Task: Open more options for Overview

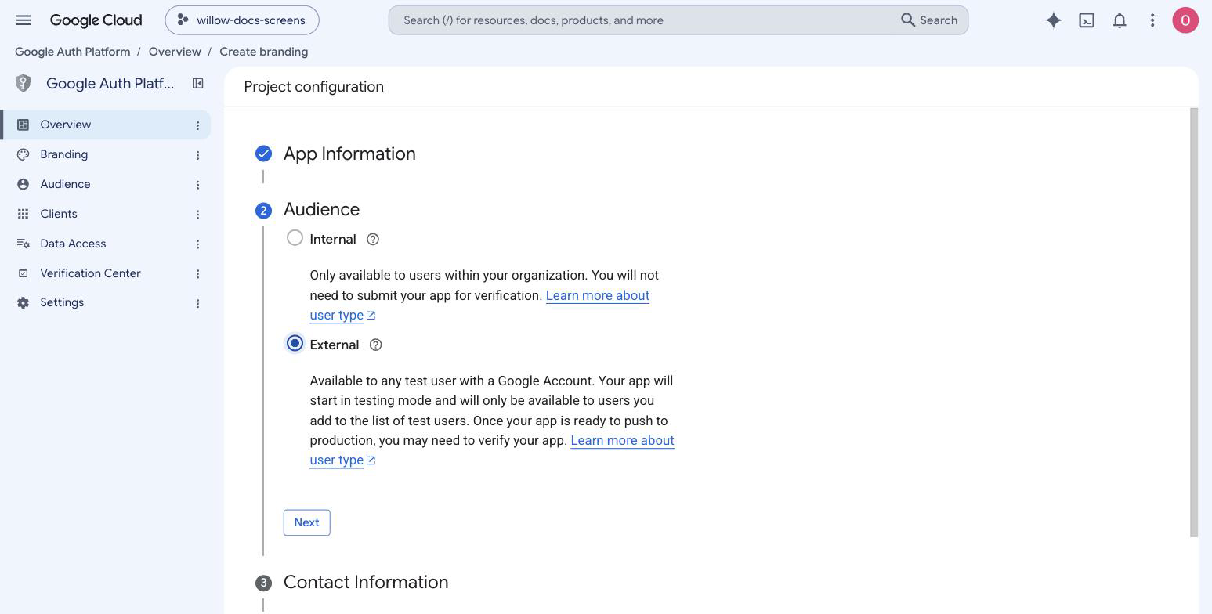Action: (198, 125)
